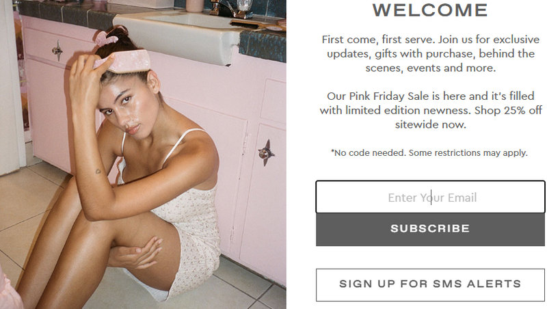Click the pink scrunchie bow in her hair
547x309 pixels.
click(107, 38)
